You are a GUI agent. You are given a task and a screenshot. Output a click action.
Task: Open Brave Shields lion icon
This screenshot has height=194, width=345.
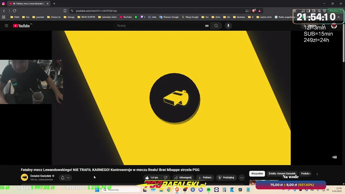pyautogui.click(x=254, y=11)
